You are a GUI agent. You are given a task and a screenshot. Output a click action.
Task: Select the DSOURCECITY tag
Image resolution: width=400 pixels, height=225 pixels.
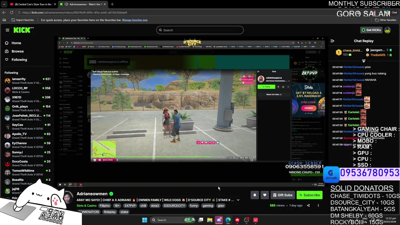pyautogui.click(x=174, y=206)
